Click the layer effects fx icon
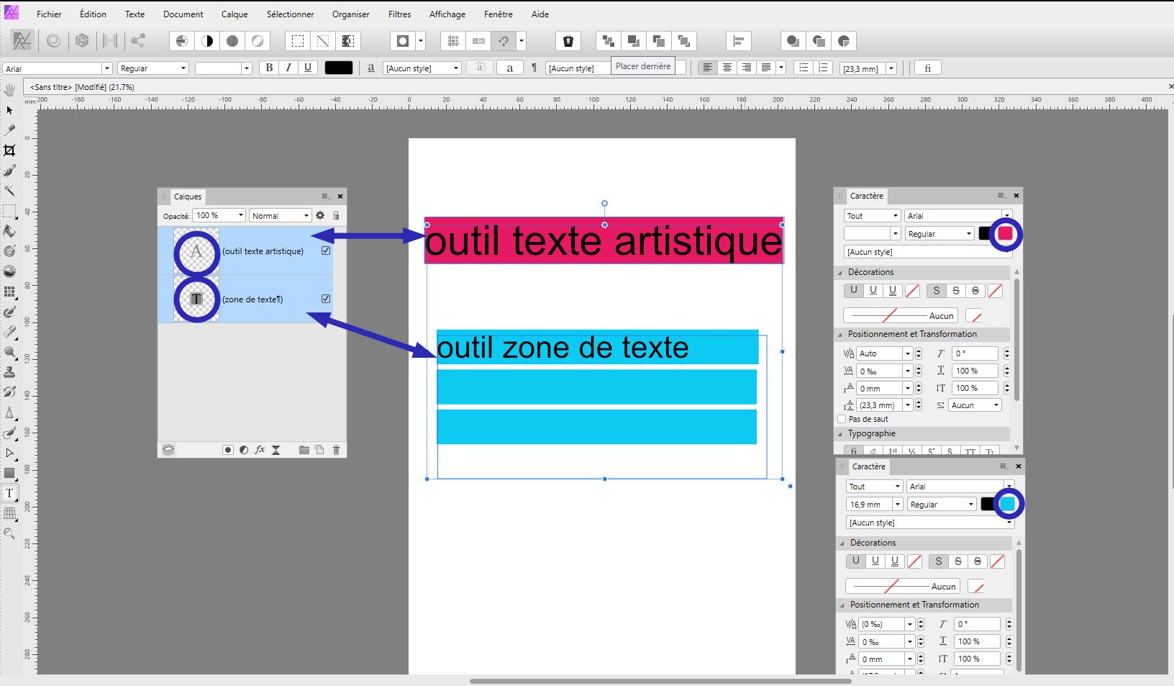 [260, 450]
